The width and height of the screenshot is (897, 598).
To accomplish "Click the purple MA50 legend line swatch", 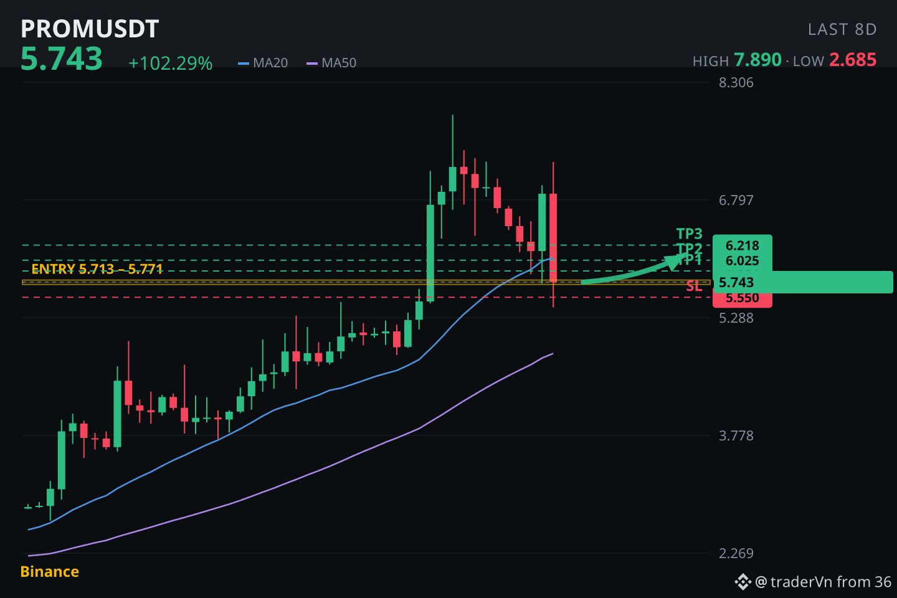I will [x=312, y=63].
